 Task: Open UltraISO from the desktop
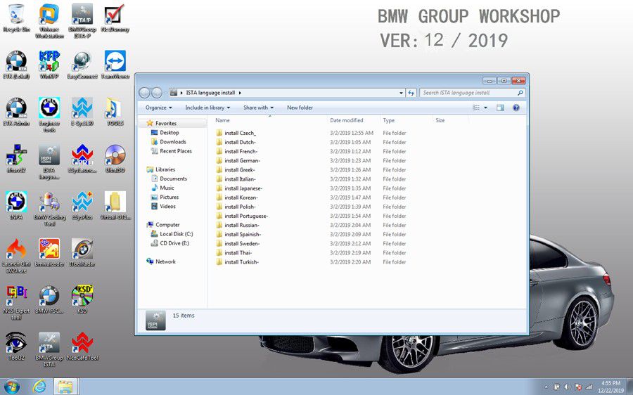click(x=115, y=159)
